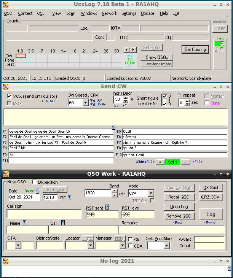Enable the DXpedition checkbox
This screenshot has width=233, height=278.
[x=34, y=182]
